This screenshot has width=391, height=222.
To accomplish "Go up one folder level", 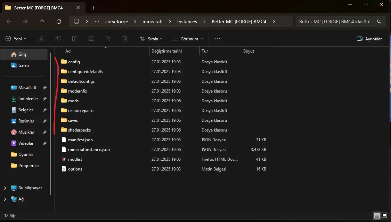I will [42, 22].
